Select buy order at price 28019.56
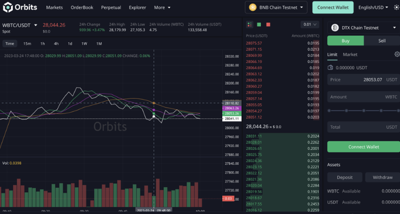Image resolution: width=400 pixels, height=214 pixels. [282, 192]
